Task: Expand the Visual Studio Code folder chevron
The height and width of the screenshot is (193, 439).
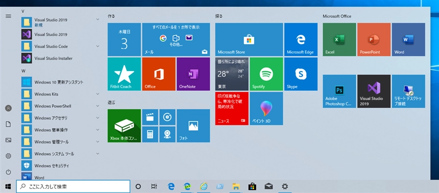Action: coord(97,46)
